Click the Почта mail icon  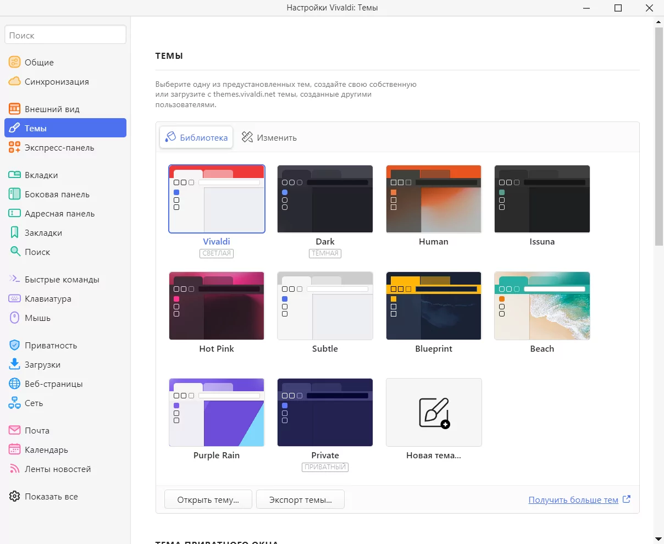[x=15, y=430]
